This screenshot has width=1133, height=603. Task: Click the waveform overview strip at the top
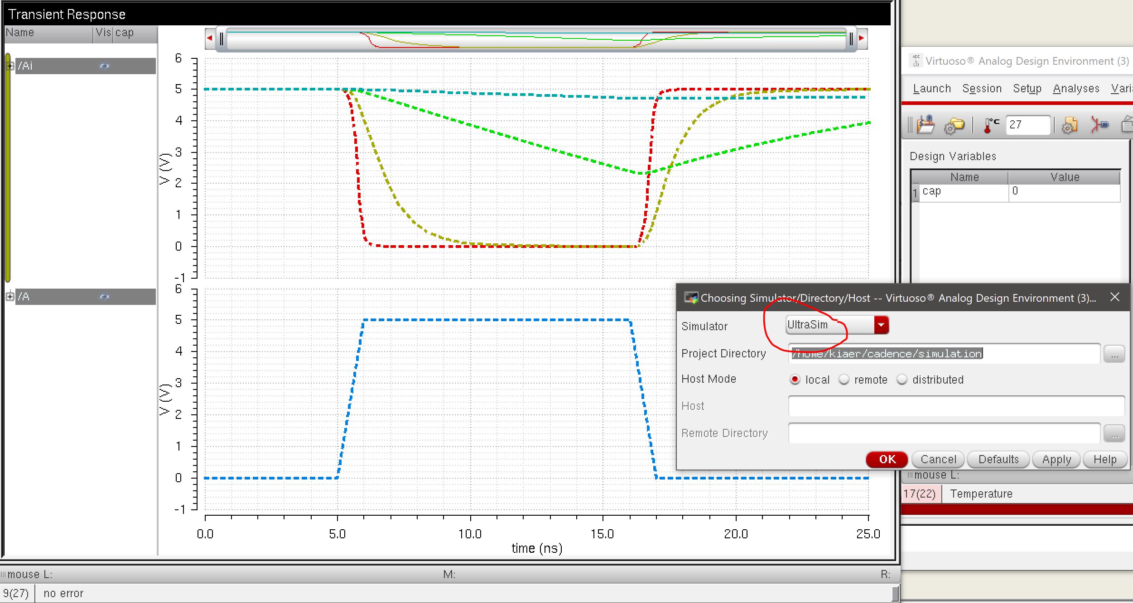[536, 39]
